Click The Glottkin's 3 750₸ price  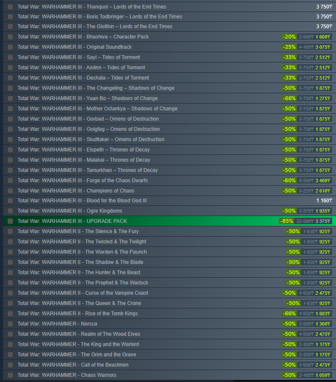tap(324, 27)
